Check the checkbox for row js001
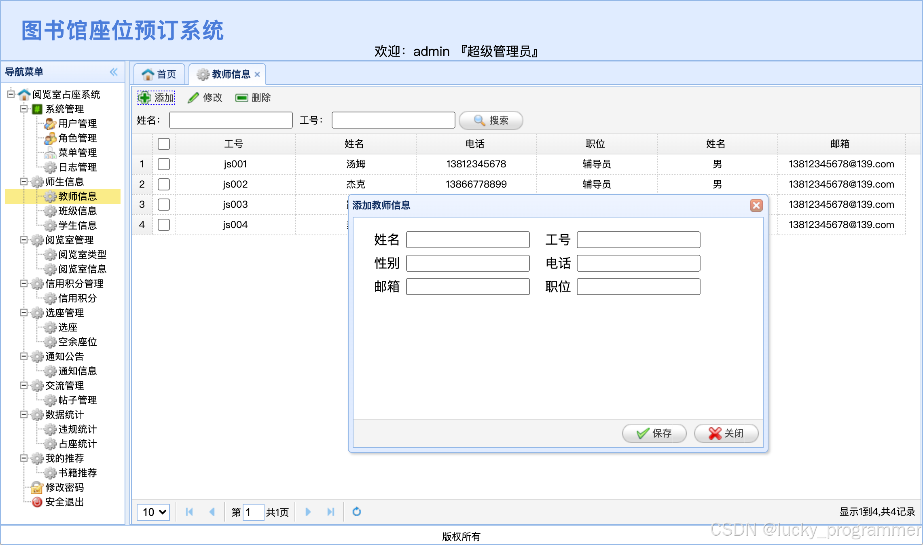Screen dimensions: 923x545 coord(164,164)
